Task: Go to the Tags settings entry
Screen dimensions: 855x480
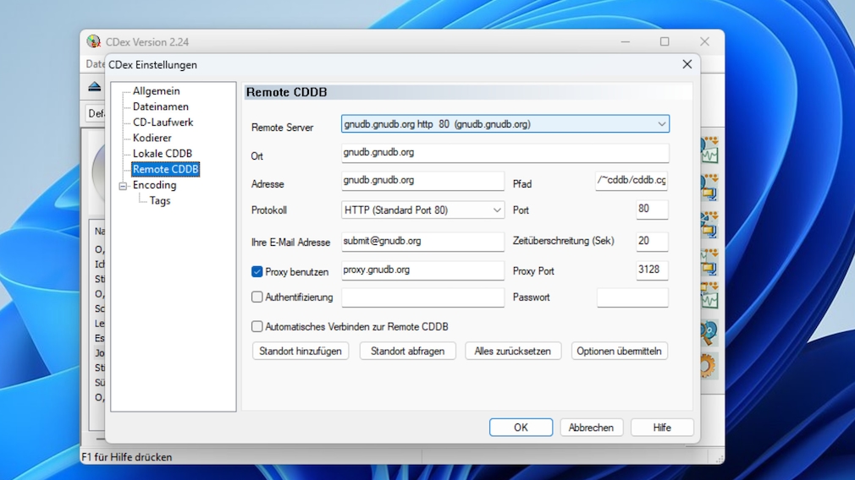Action: 160,201
